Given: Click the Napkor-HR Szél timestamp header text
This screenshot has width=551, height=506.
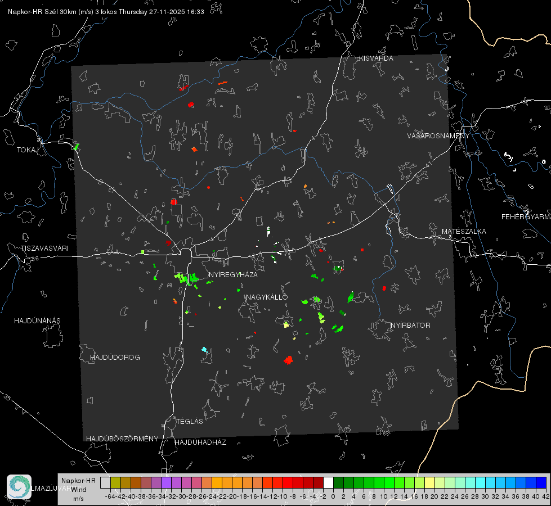Looking at the screenshot, I should pos(106,12).
